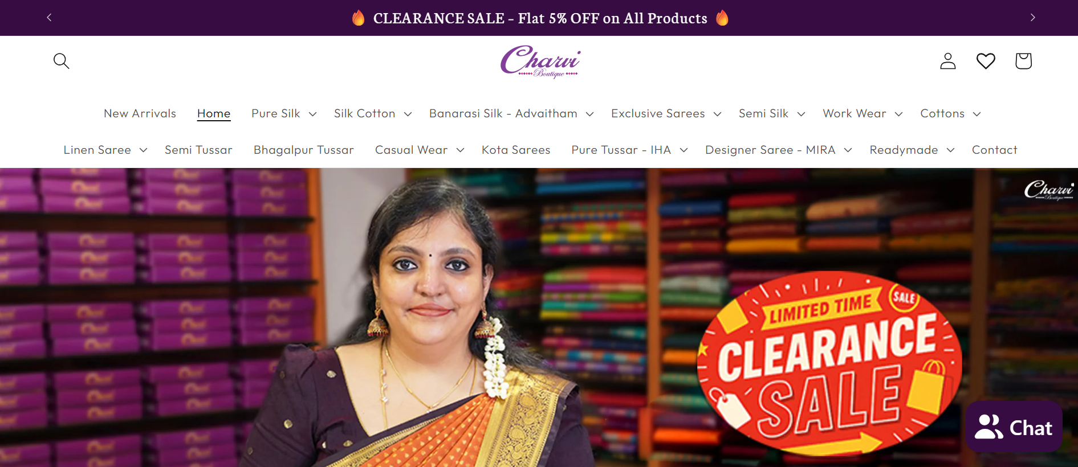Expand the Exclusive Sarees dropdown
The width and height of the screenshot is (1078, 467).
point(666,114)
